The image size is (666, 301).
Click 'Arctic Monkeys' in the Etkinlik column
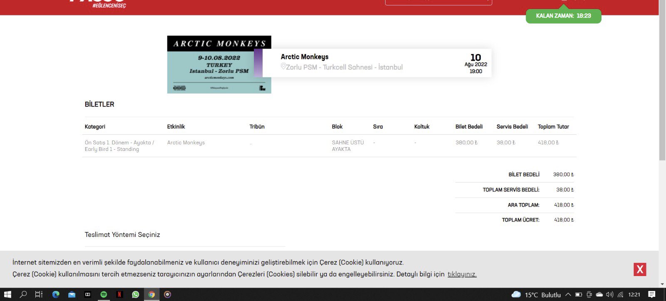coord(186,143)
